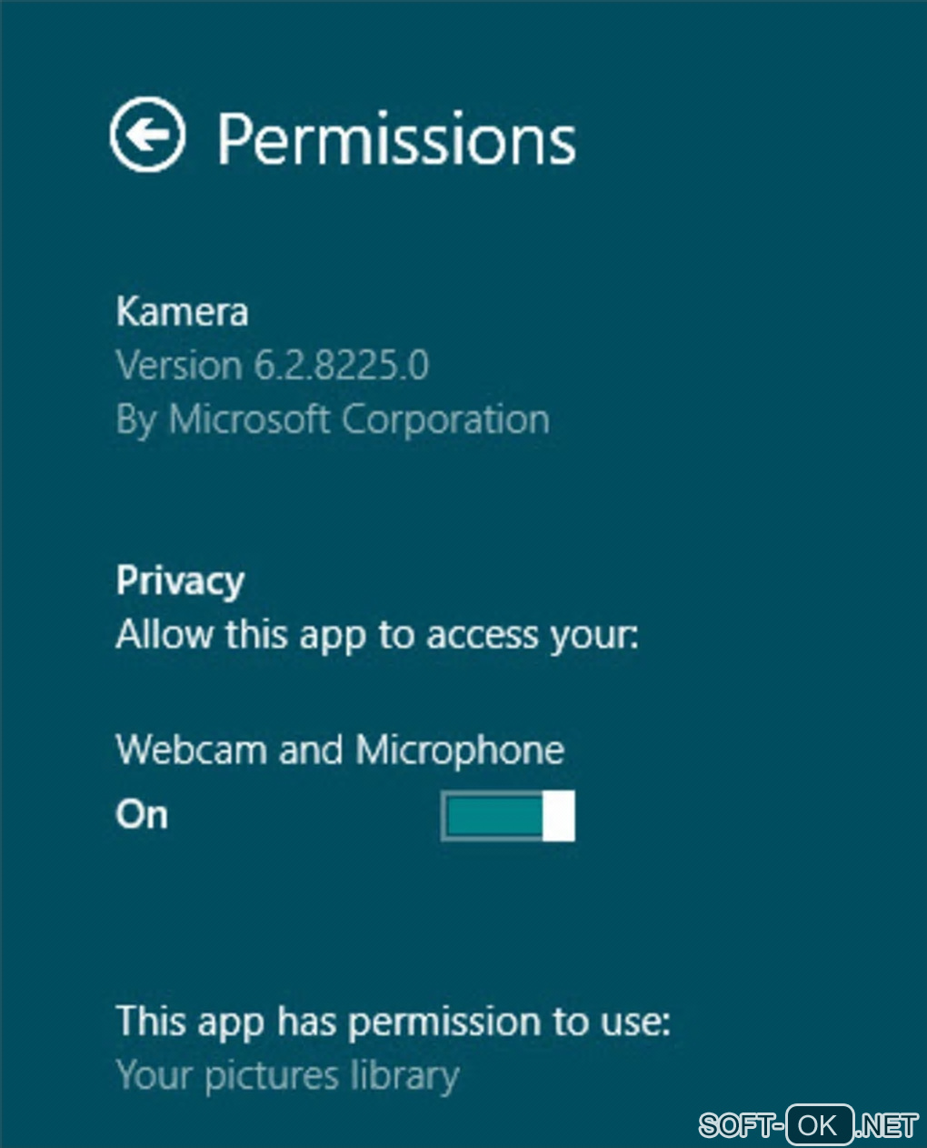Click the Privacy section heading
927x1148 pixels.
pos(180,581)
